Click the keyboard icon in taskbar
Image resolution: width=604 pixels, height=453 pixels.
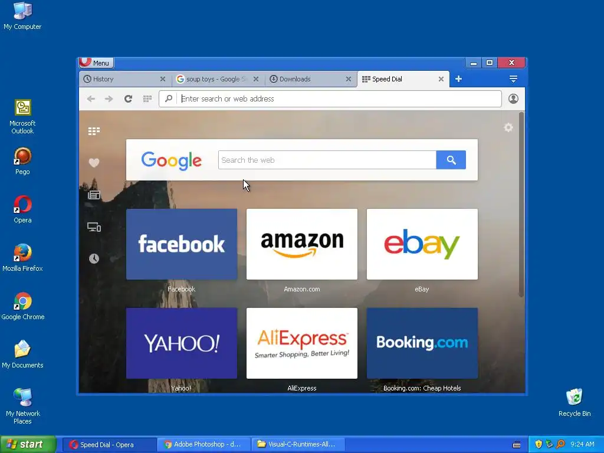517,445
